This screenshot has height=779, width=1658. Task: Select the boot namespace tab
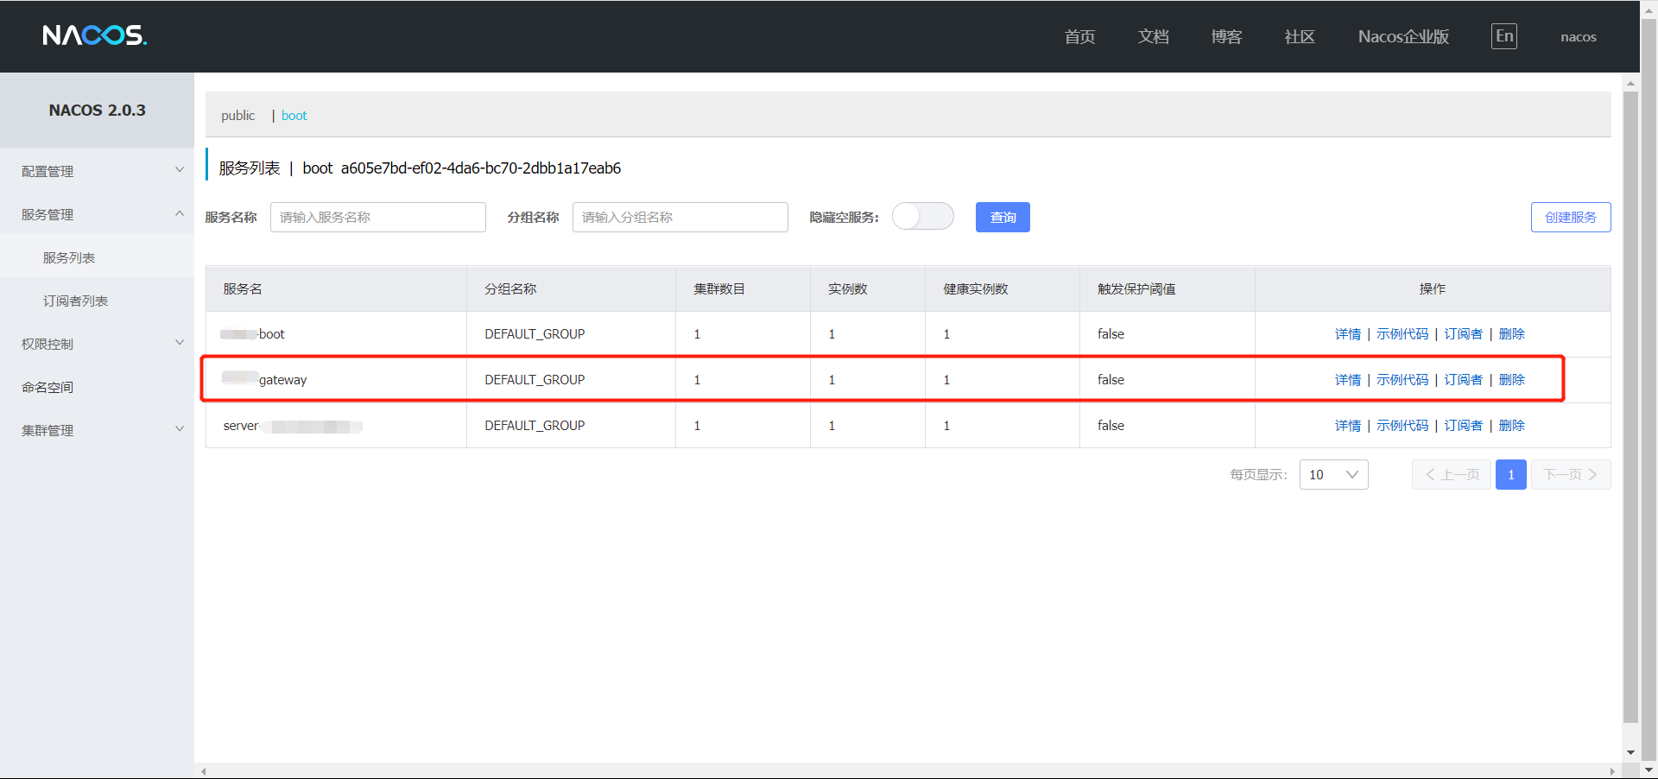pyautogui.click(x=294, y=115)
